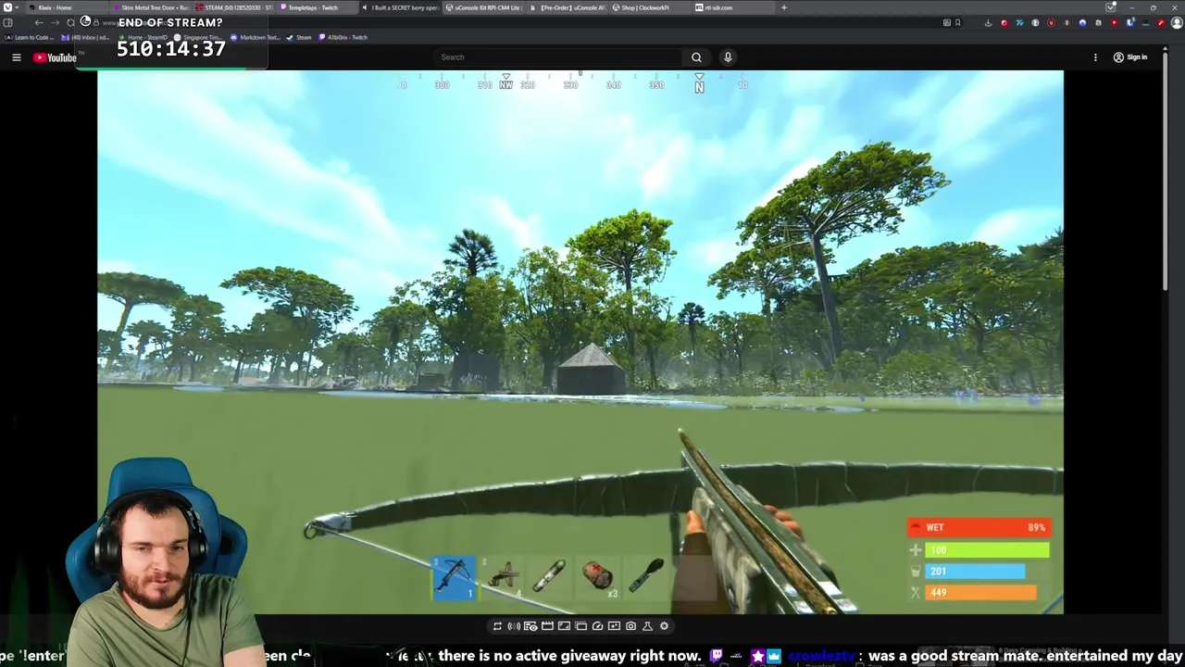Image resolution: width=1185 pixels, height=667 pixels.
Task: Switch to Skin: Metal Tree Door tab
Action: [150, 7]
